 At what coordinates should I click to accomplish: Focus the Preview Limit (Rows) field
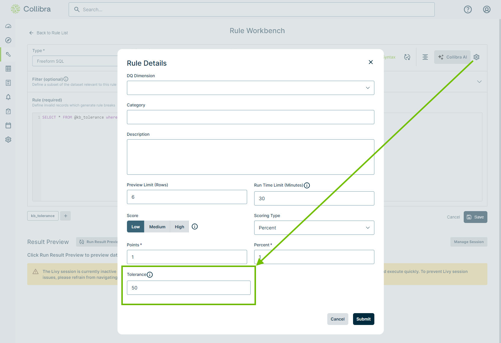[187, 197]
